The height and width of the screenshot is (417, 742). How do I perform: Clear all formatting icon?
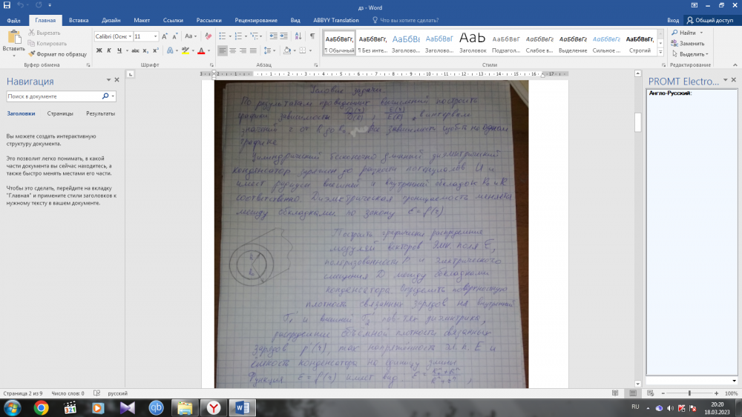click(x=209, y=36)
